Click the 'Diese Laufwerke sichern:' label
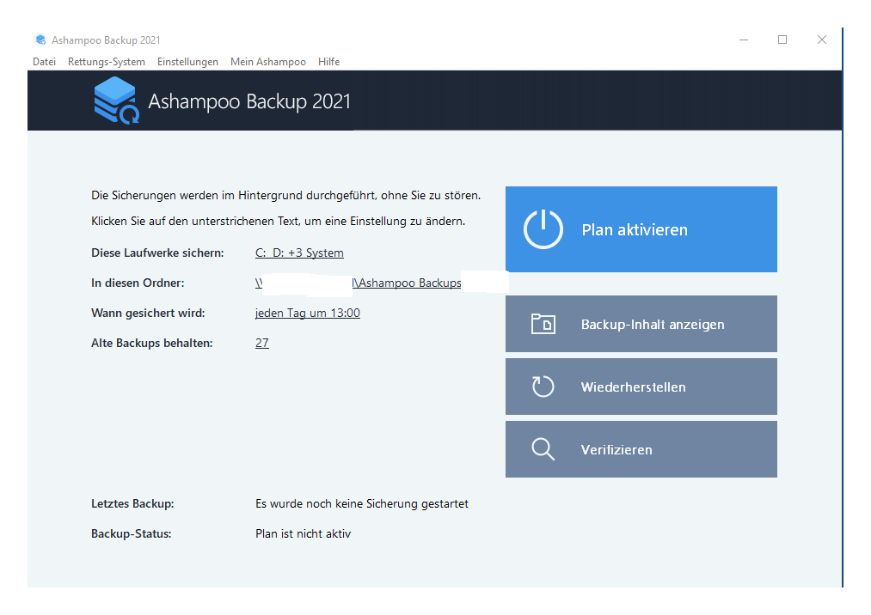This screenshot has width=871, height=615. [157, 253]
